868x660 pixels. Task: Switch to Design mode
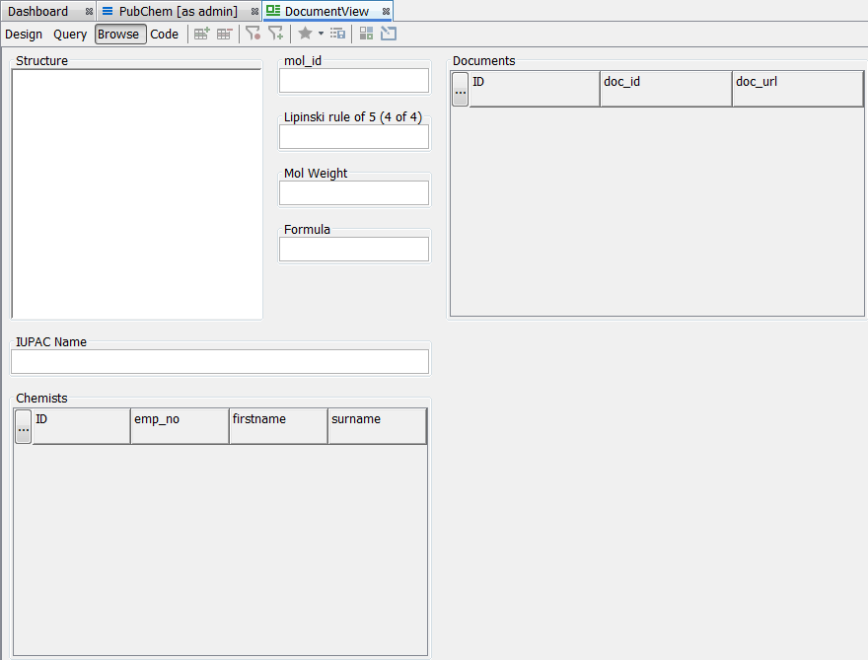click(x=24, y=34)
